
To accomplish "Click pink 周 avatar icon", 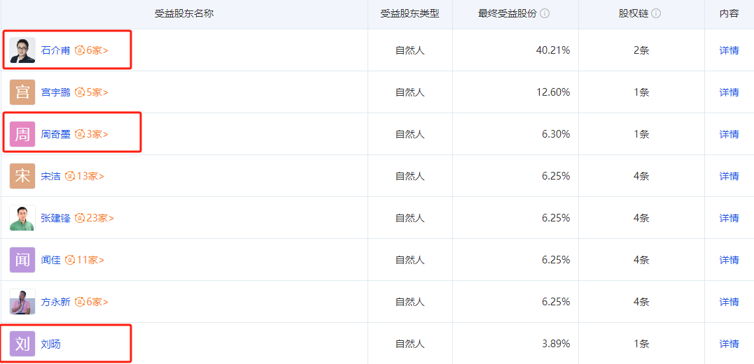I will [22, 134].
